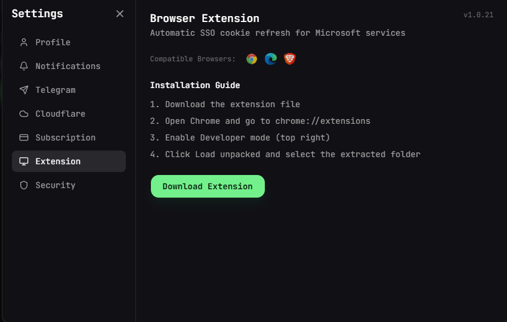Click the Cloudflare cloud icon
Image resolution: width=507 pixels, height=322 pixels.
24,114
